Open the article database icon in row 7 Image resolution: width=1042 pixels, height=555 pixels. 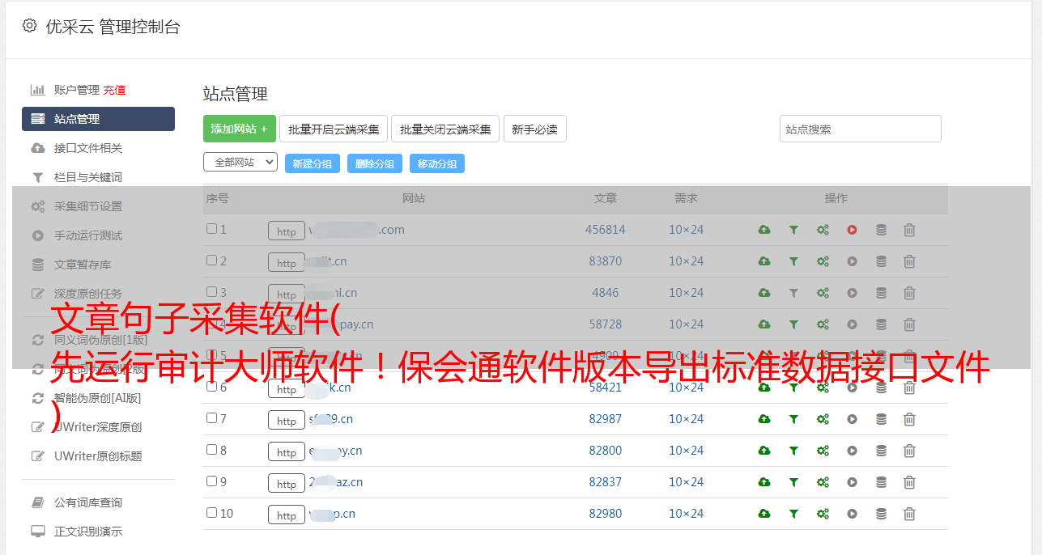tap(881, 419)
